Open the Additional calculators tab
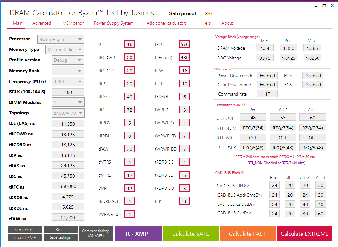338x247 pixels. pos(166,23)
